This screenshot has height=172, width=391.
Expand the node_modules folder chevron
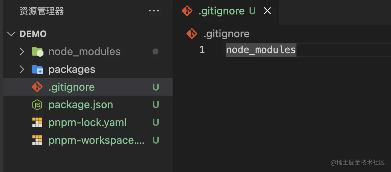[x=22, y=51]
